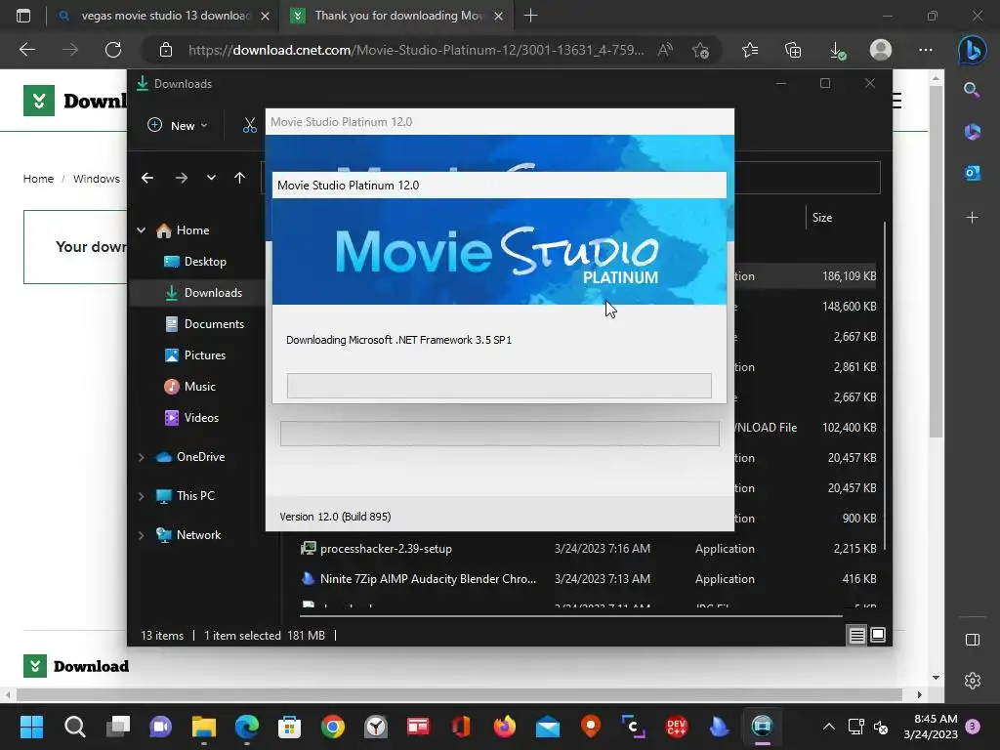
Task: Select processhacker-2.39-setup file
Action: point(386,549)
